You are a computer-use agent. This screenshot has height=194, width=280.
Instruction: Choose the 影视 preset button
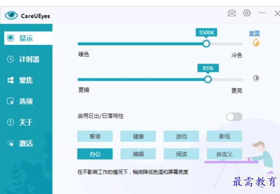point(225,136)
